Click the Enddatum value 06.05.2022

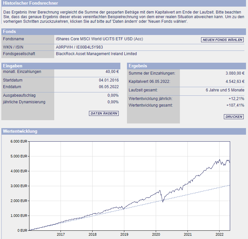pos(108,87)
